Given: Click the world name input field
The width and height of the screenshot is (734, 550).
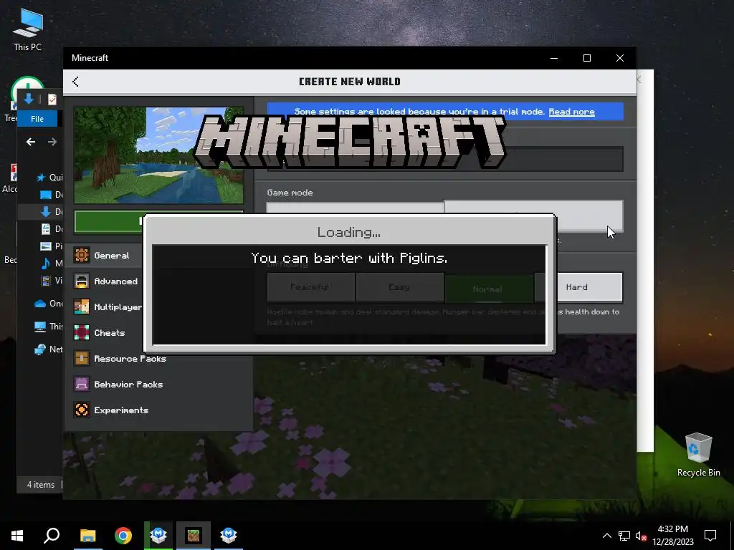Looking at the screenshot, I should pyautogui.click(x=444, y=159).
